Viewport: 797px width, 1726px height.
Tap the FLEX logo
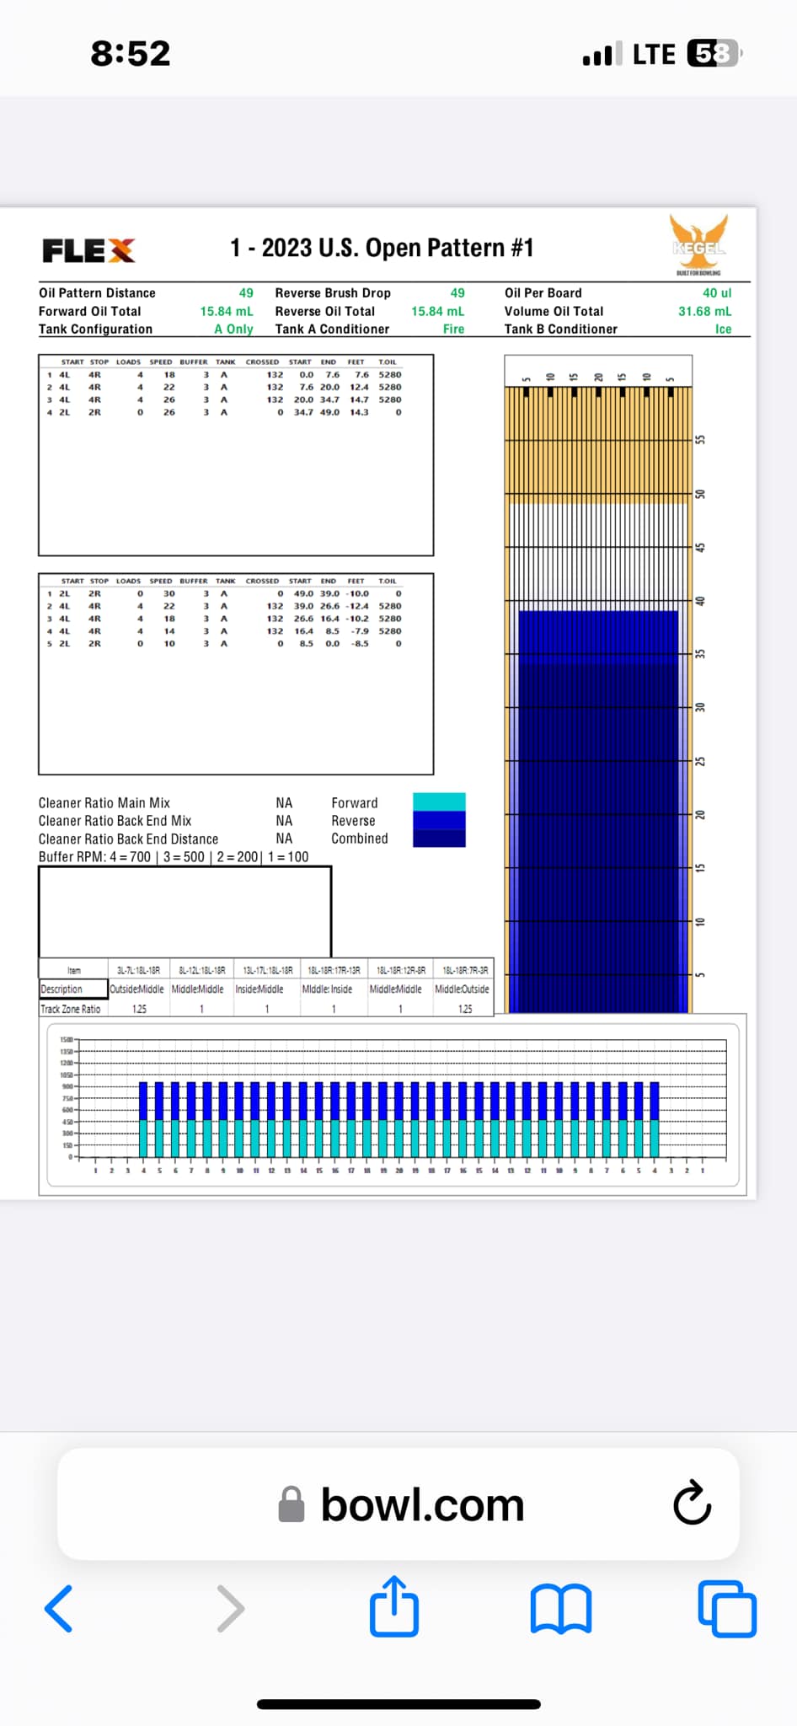[x=88, y=250]
